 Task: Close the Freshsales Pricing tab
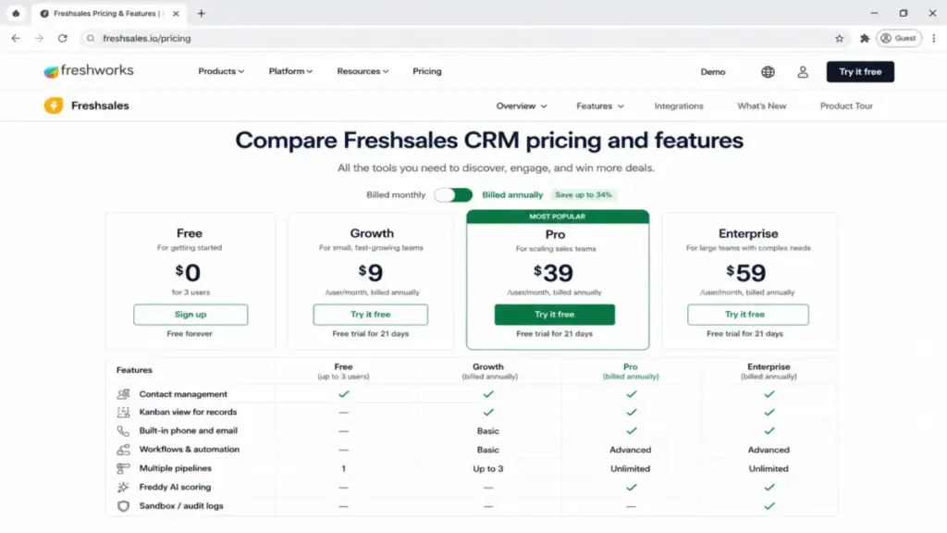coord(176,13)
